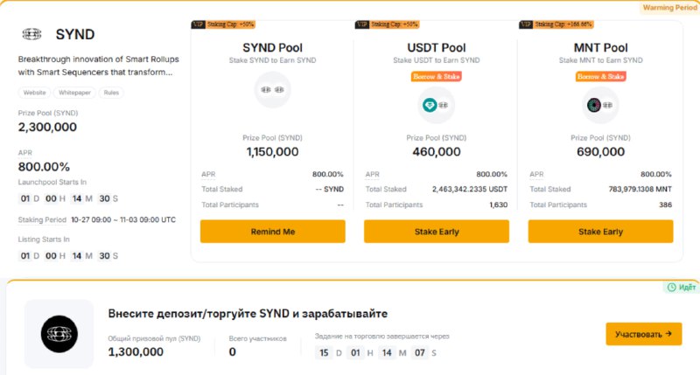The width and height of the screenshot is (700, 375).
Task: Click the MNT Pool token pair icon
Action: point(600,105)
